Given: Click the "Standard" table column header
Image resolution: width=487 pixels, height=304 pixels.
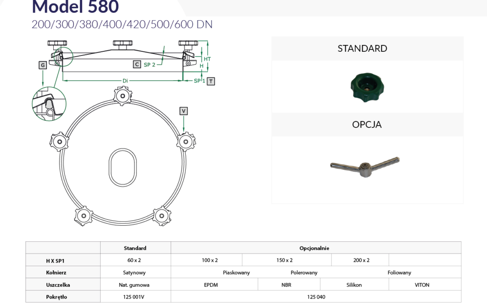Looking at the screenshot, I should [135, 248].
